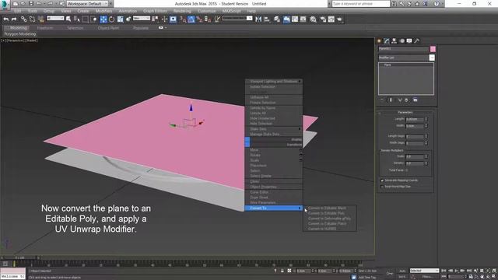The image size is (498, 280).
Task: Open the selection filter dropdown in toolbar
Action: (x=55, y=19)
